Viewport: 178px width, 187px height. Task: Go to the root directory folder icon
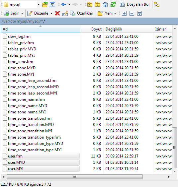click(98, 4)
